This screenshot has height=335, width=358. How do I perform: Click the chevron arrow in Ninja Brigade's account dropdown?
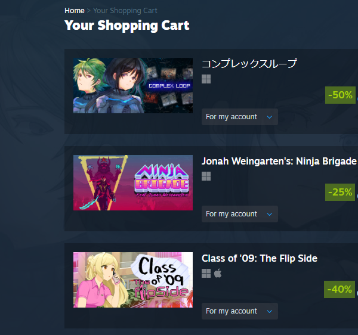tap(270, 215)
